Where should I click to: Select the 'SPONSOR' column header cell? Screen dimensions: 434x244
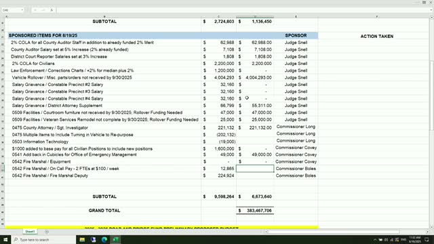[296, 35]
